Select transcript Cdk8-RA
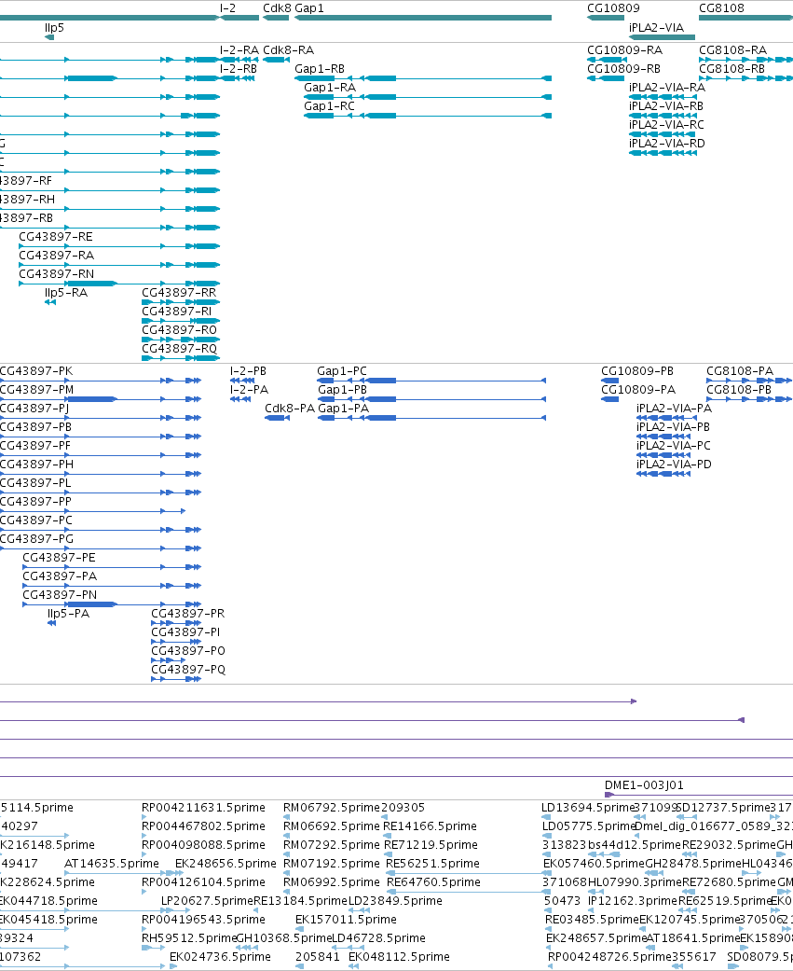 click(288, 50)
